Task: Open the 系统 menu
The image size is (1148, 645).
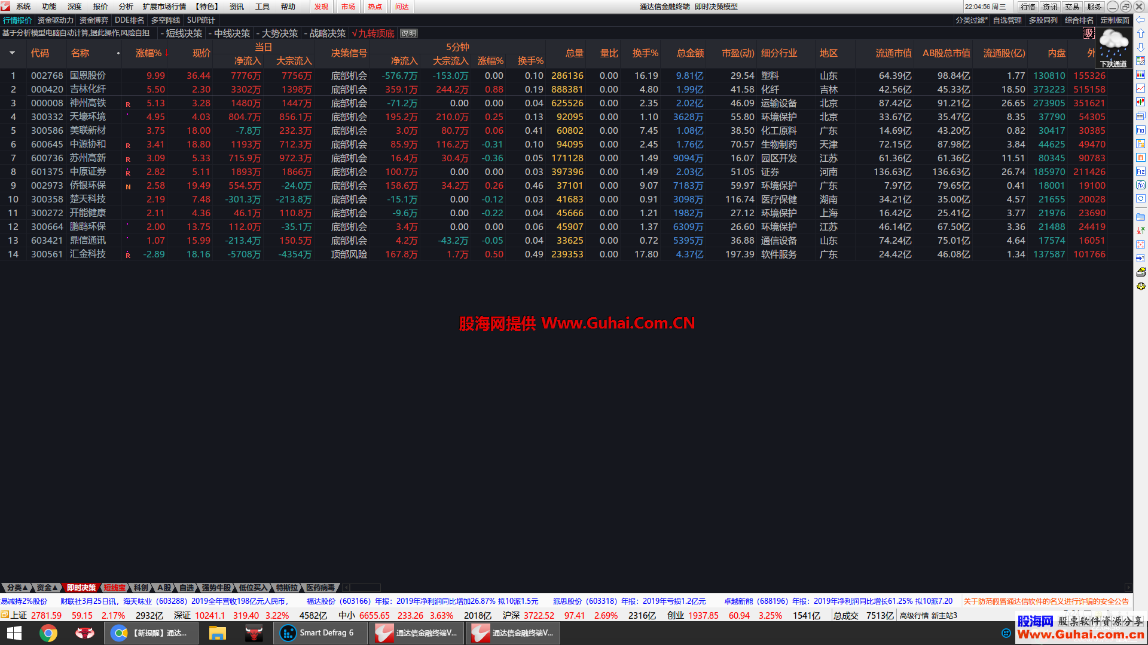Action: 23,7
